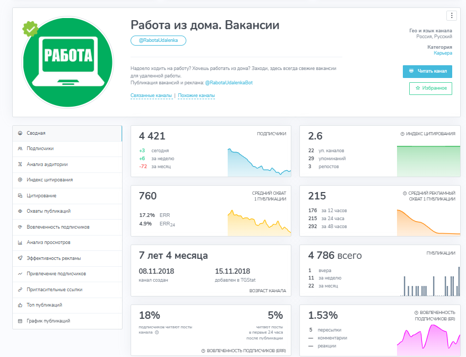Image resolution: width=466 pixels, height=357 pixels.
Task: Click the Охваты публикаций eye icon
Action: 20,211
